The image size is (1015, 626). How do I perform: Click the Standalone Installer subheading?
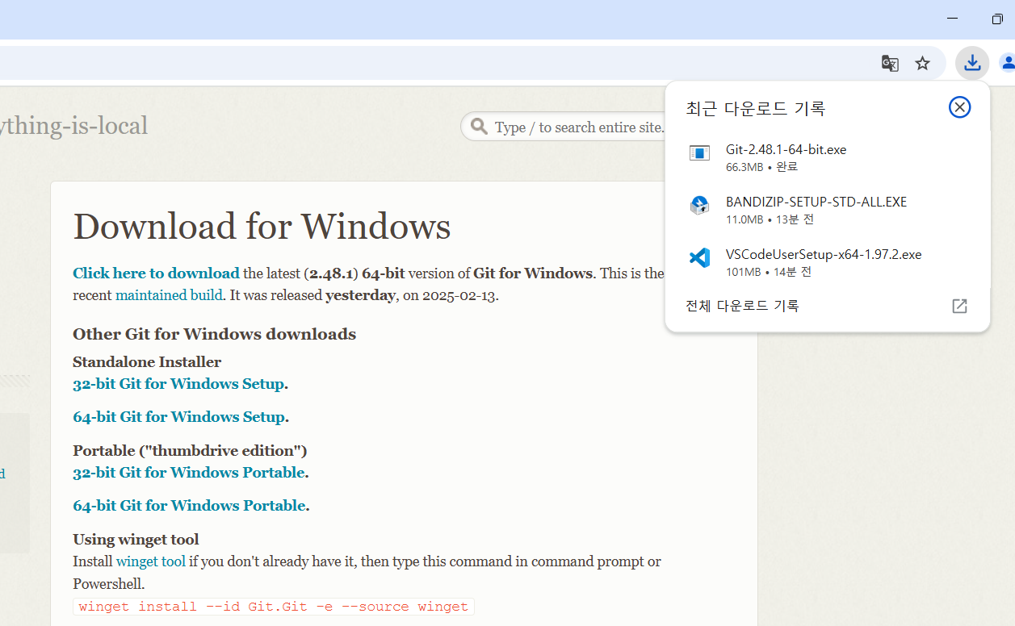coord(147,362)
